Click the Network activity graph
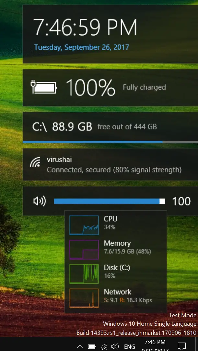Viewport: 198px width, 351px height. click(x=84, y=298)
